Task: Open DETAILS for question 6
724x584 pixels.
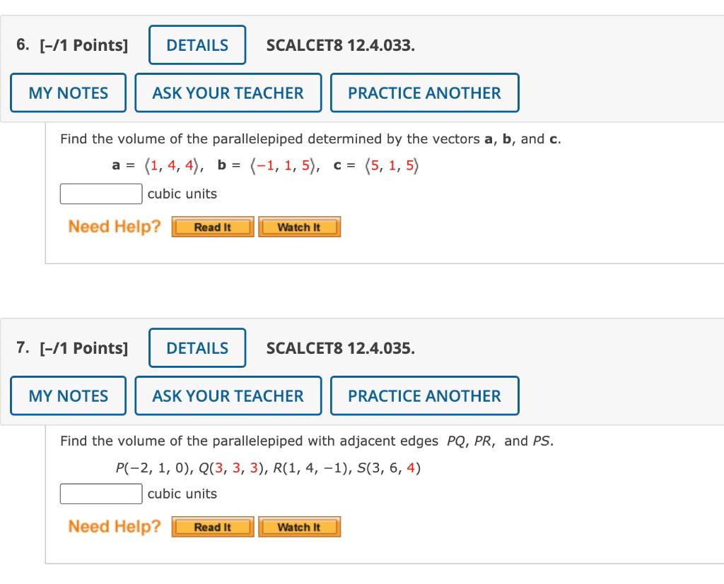Action: (197, 44)
